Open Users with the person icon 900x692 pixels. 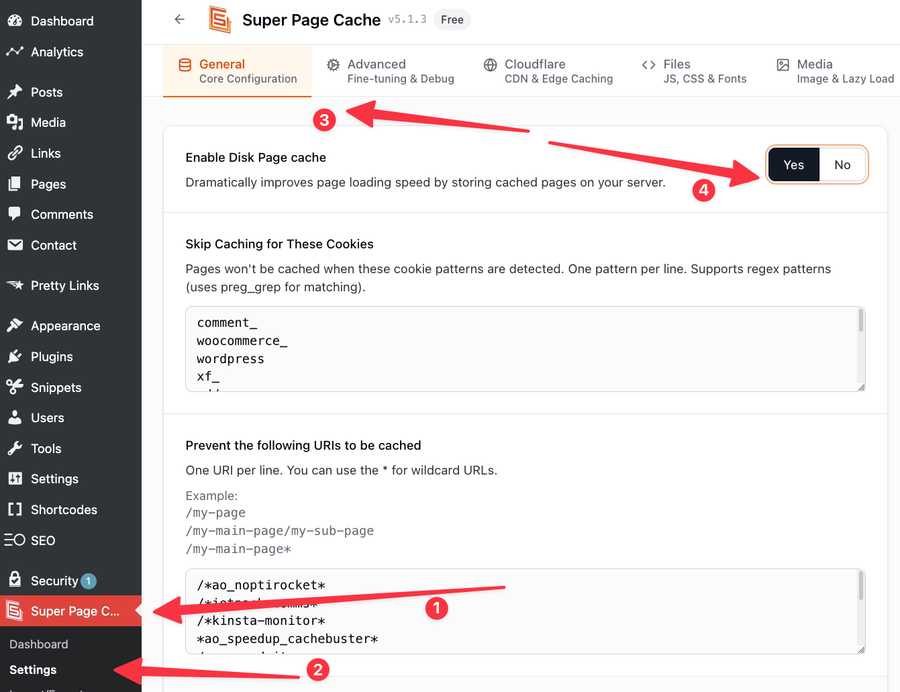tap(16, 417)
